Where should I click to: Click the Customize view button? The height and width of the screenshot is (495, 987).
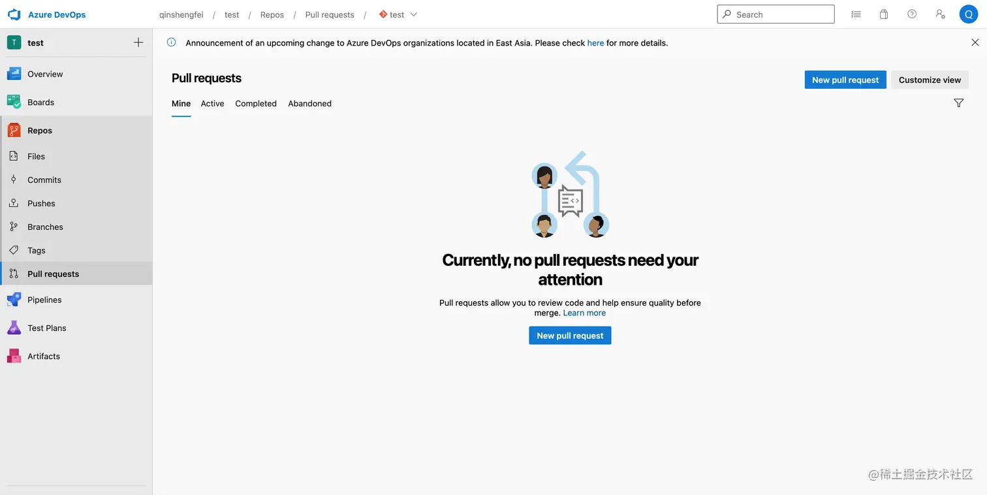point(930,80)
